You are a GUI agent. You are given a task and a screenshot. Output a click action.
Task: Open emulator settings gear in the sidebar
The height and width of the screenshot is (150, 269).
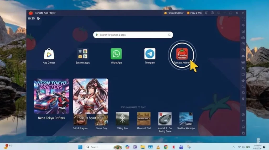click(243, 115)
